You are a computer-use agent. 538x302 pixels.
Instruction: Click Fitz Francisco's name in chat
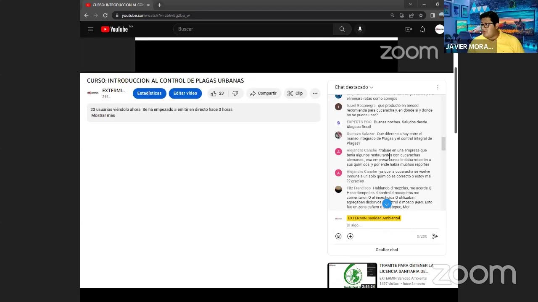(359, 188)
